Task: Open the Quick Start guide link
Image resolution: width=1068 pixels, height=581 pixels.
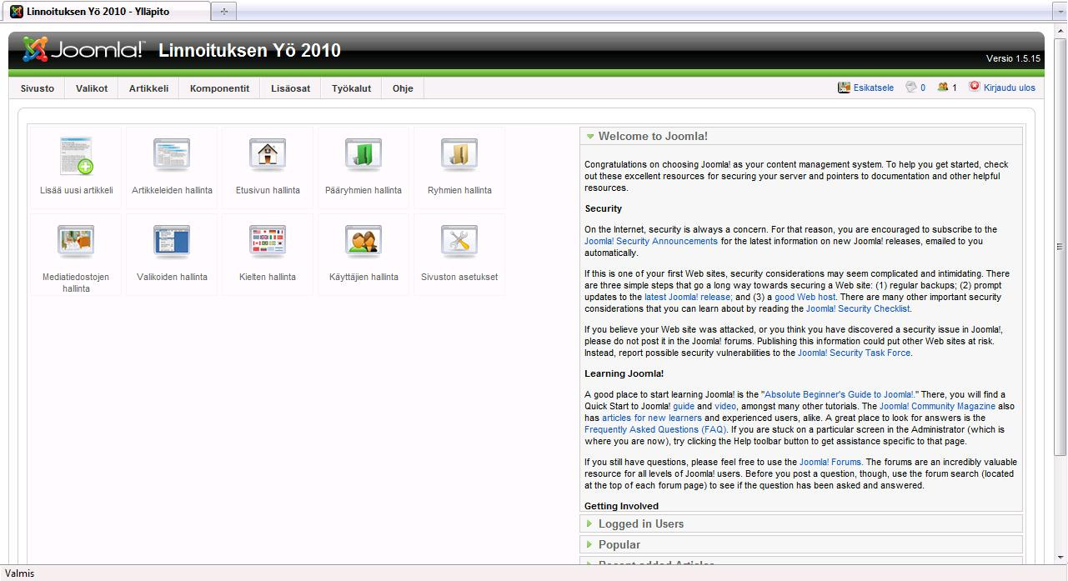Action: click(684, 406)
